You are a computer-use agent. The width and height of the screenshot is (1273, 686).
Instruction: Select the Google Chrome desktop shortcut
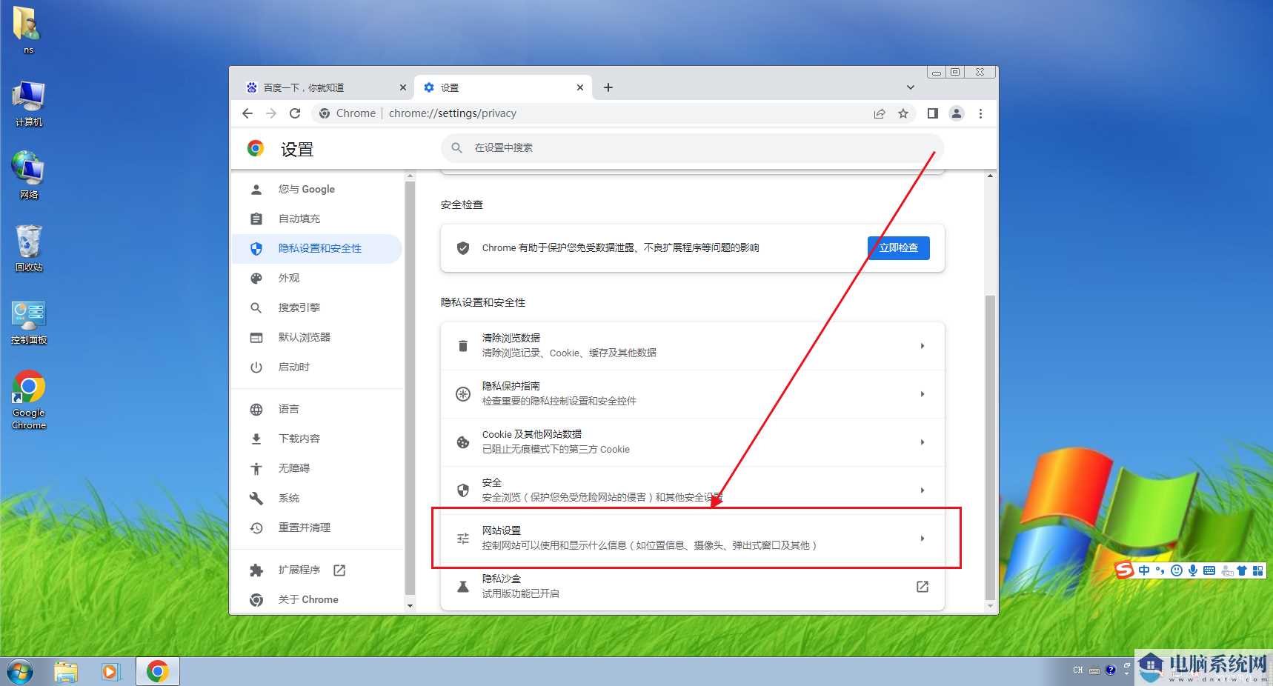[x=29, y=400]
